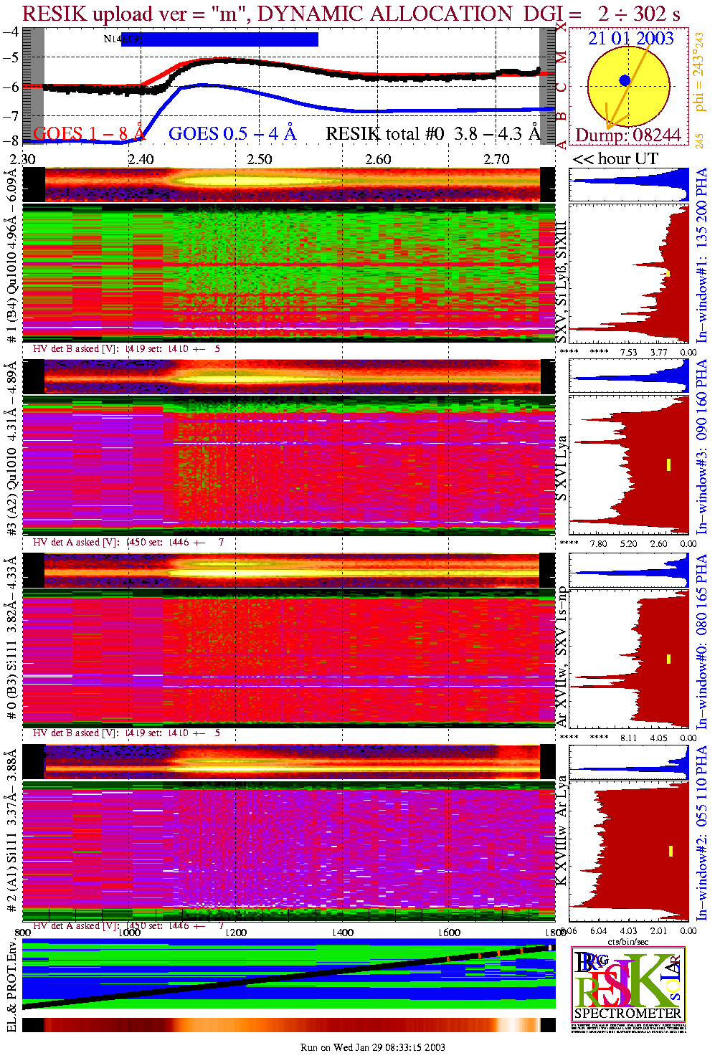720x1058 pixels.
Task: Click the "<< hour UT" label
Action: click(x=615, y=158)
